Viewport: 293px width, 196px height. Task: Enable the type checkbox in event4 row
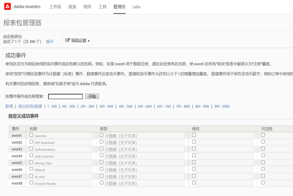102,155
